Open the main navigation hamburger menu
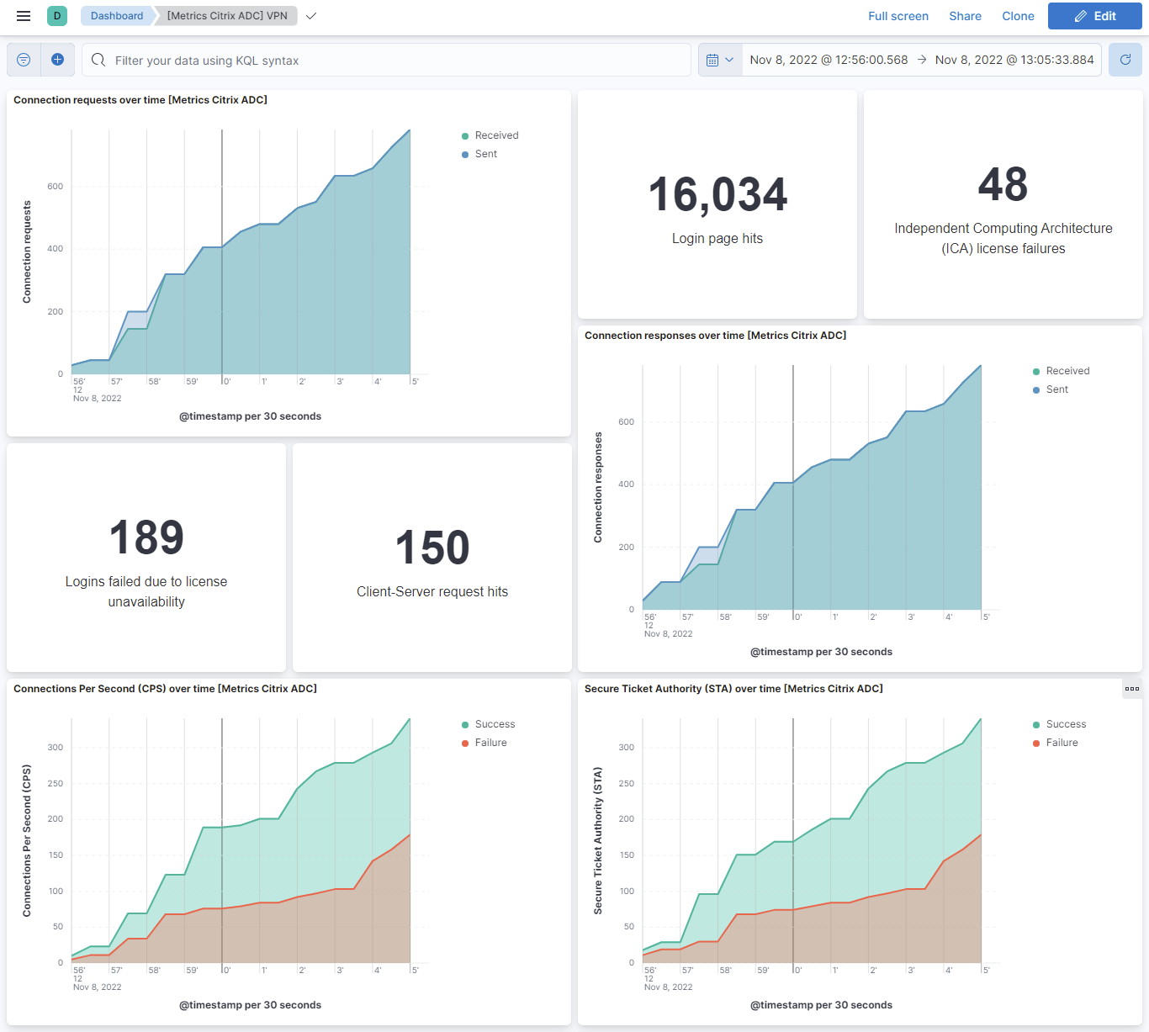Image resolution: width=1149 pixels, height=1032 pixels. pos(23,15)
